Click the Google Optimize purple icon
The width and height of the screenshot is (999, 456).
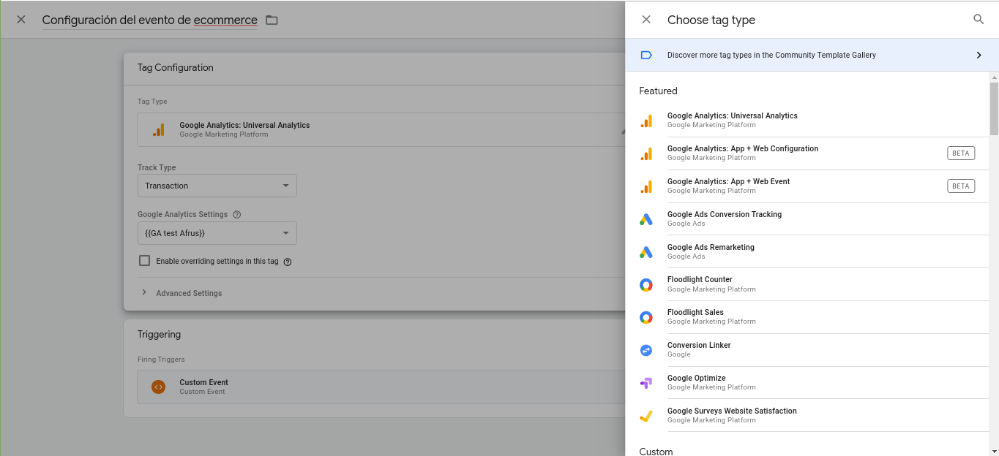[646, 383]
